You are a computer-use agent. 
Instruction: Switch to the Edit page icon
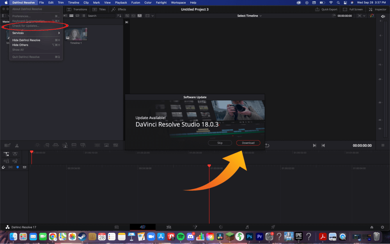click(168, 227)
